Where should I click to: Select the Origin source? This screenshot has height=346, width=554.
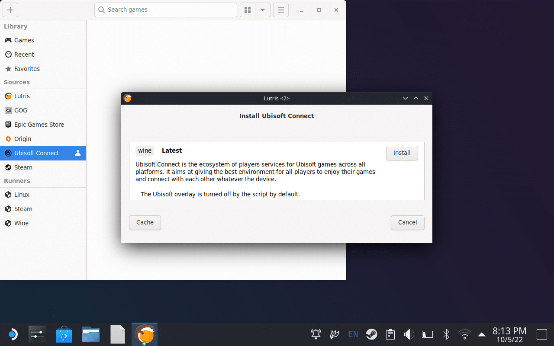click(43, 139)
